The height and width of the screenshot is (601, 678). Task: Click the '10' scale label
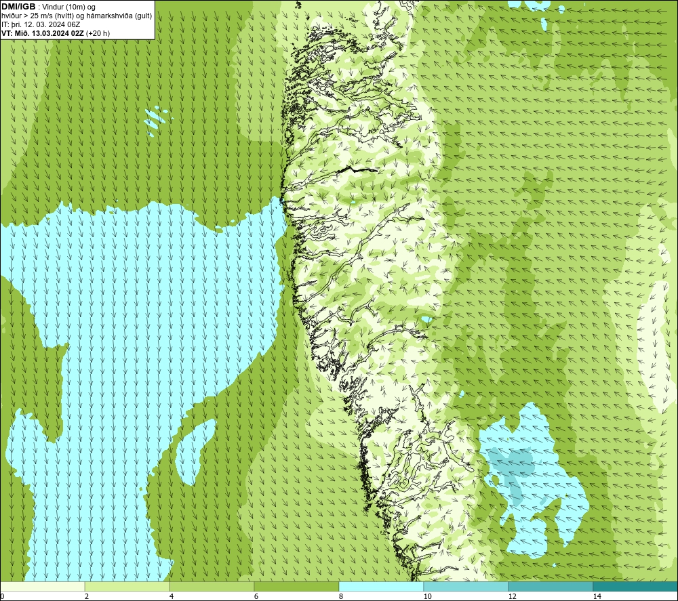point(428,596)
